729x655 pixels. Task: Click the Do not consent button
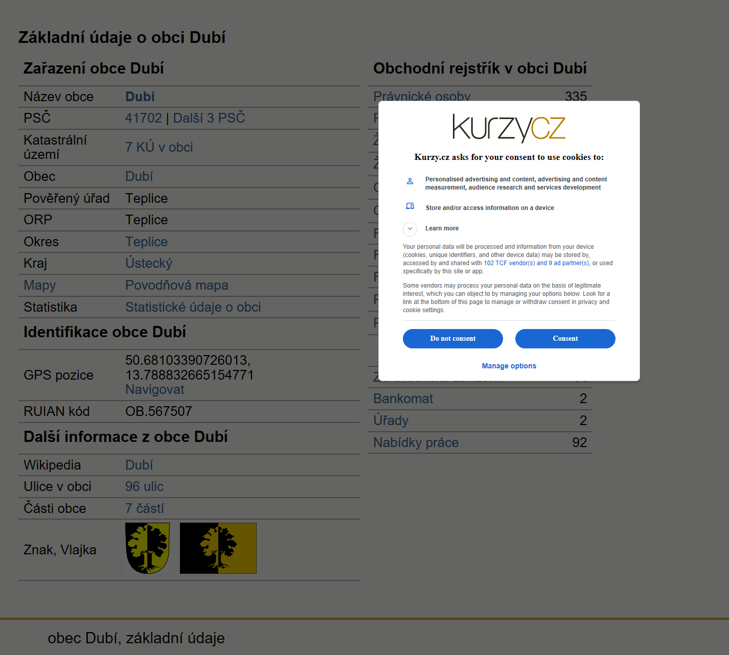(452, 339)
